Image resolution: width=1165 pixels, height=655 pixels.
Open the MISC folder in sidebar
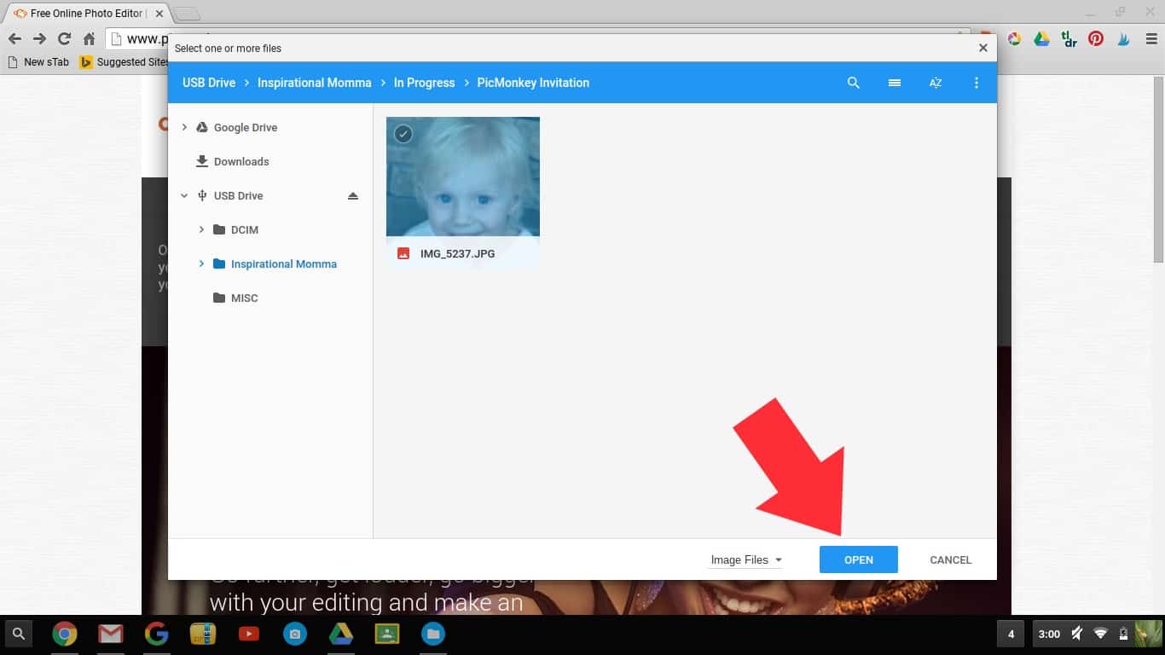pyautogui.click(x=244, y=299)
